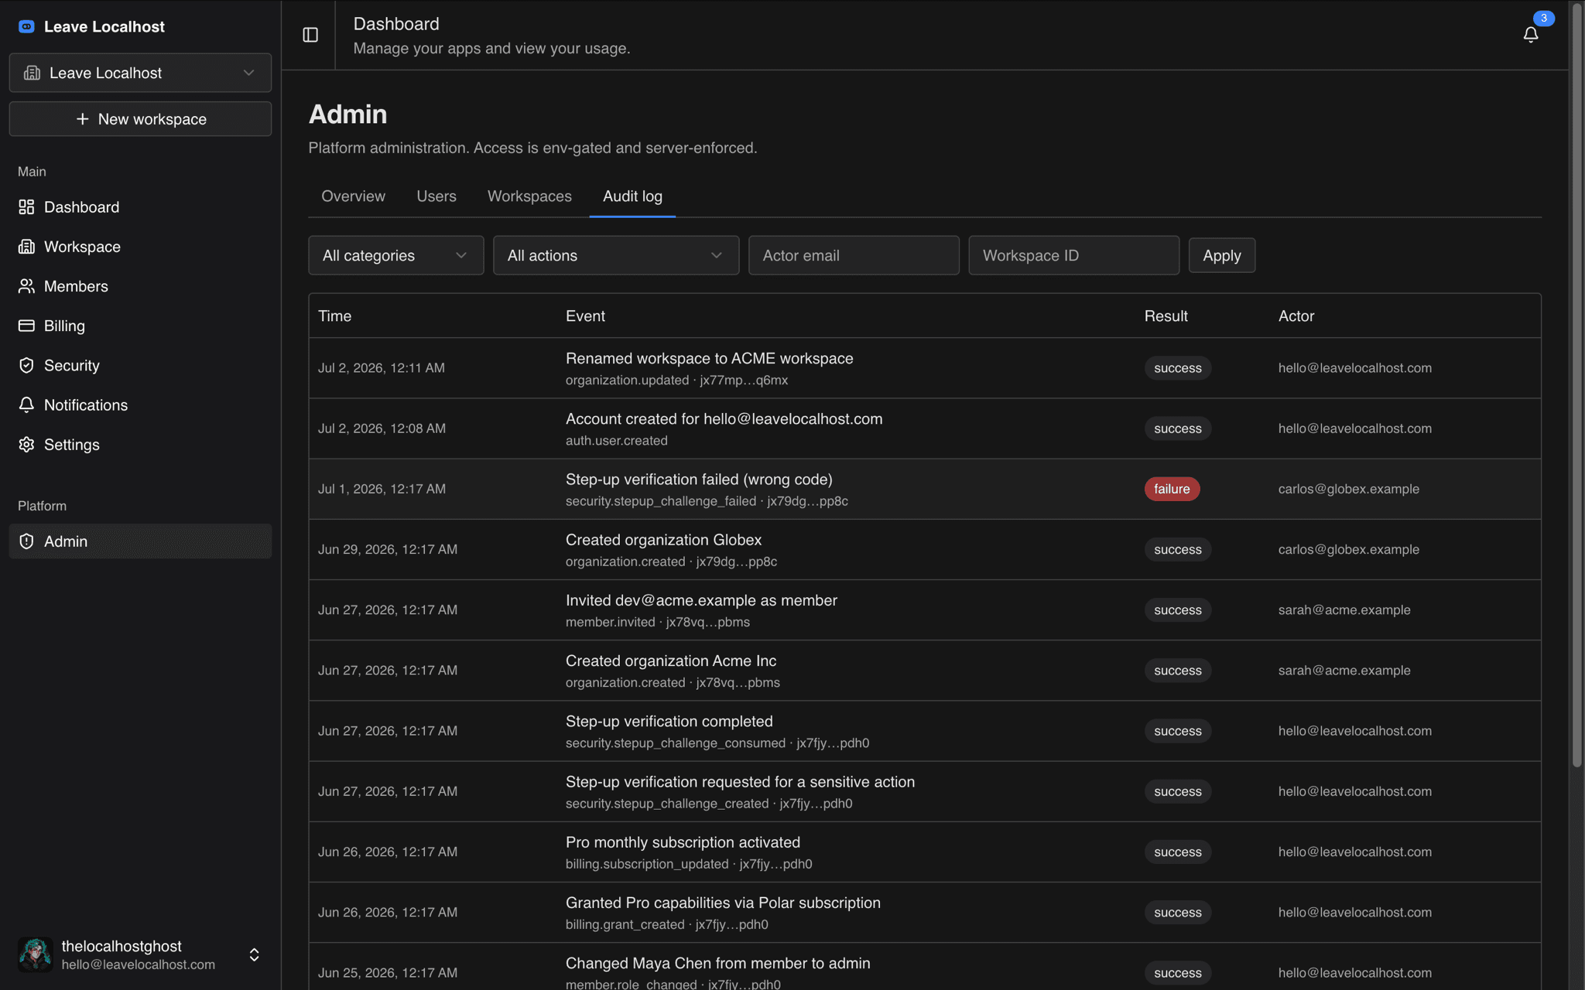Click the Apply filter button

click(1222, 255)
